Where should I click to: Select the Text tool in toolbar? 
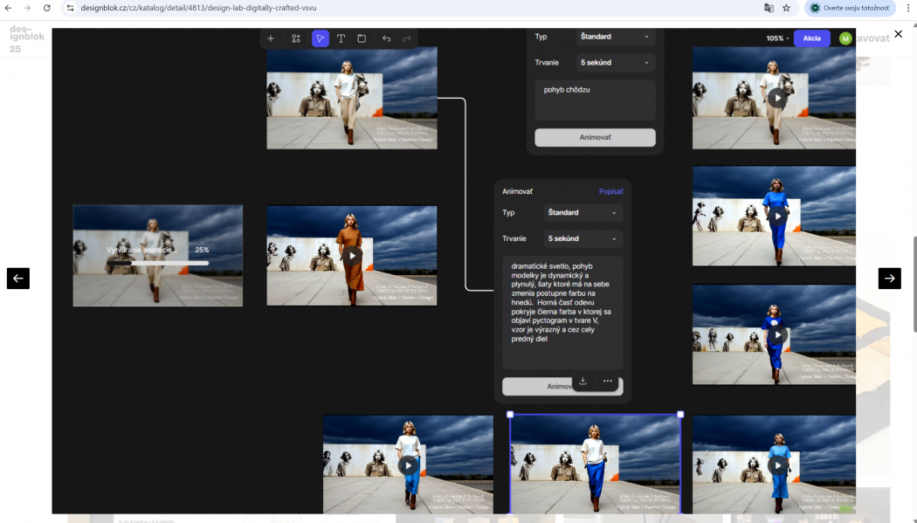point(341,38)
